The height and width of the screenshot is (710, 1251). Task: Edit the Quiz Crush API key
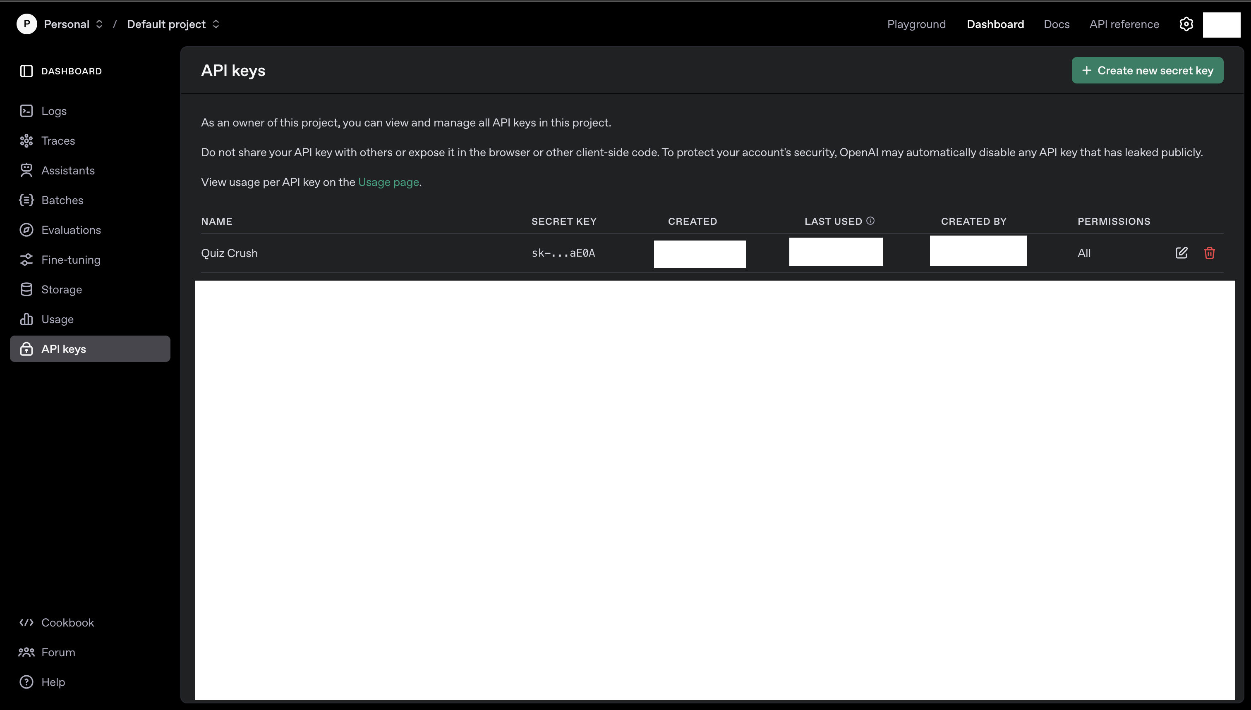(x=1181, y=253)
